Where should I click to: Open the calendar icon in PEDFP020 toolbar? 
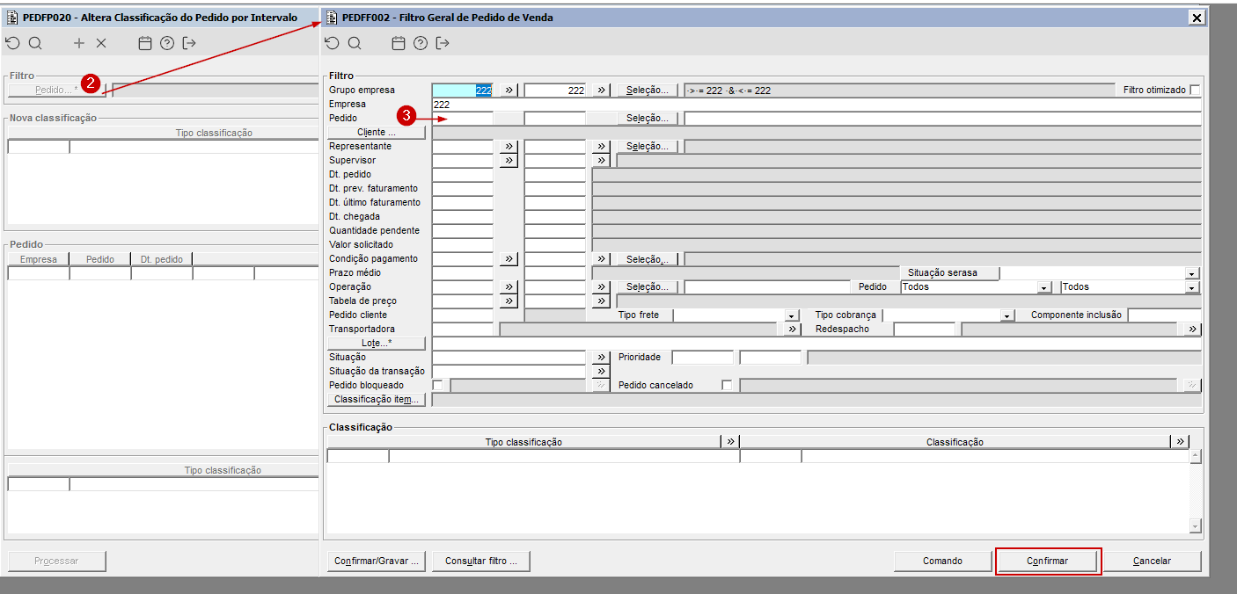(145, 43)
